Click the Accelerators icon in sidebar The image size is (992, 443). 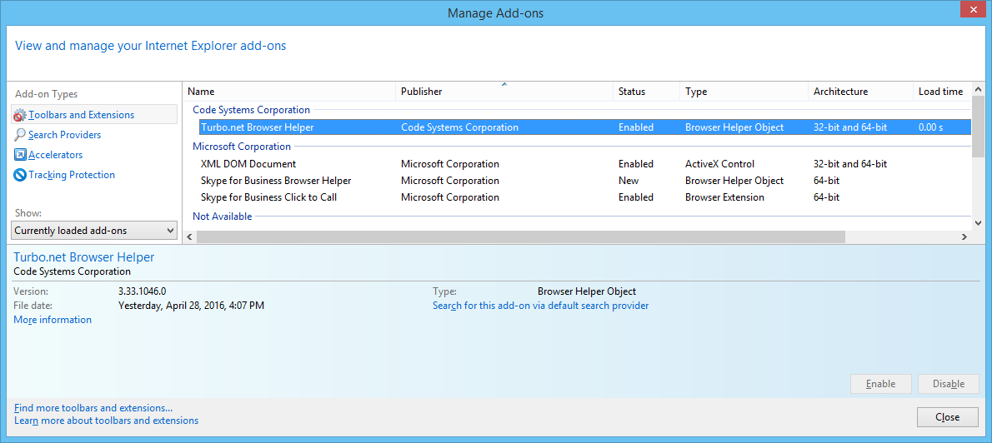[x=20, y=155]
